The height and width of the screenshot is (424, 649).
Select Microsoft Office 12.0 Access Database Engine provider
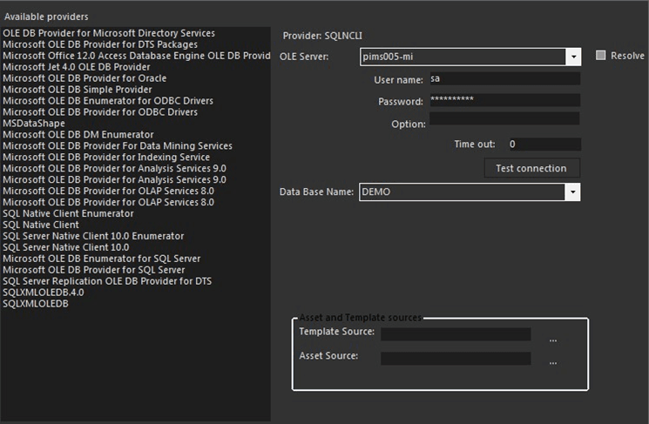pos(136,56)
